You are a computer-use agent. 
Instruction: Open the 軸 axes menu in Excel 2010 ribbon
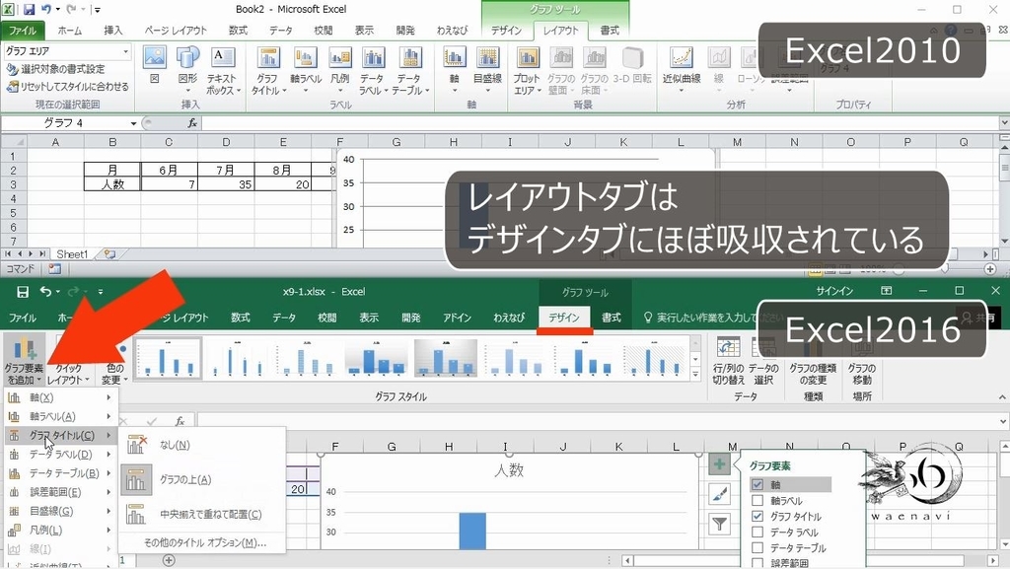click(x=455, y=71)
